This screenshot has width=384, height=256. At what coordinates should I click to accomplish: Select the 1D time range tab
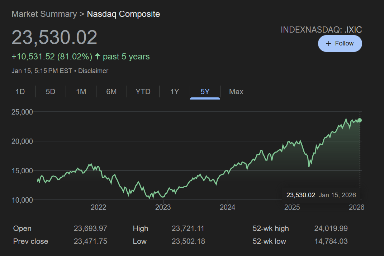[x=20, y=92]
